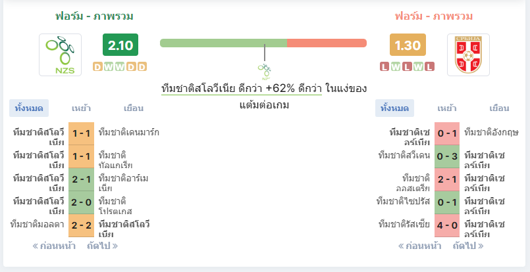The image size is (530, 272).
Task: Switch Serbia form to the เหย้า tab
Action: click(447, 108)
